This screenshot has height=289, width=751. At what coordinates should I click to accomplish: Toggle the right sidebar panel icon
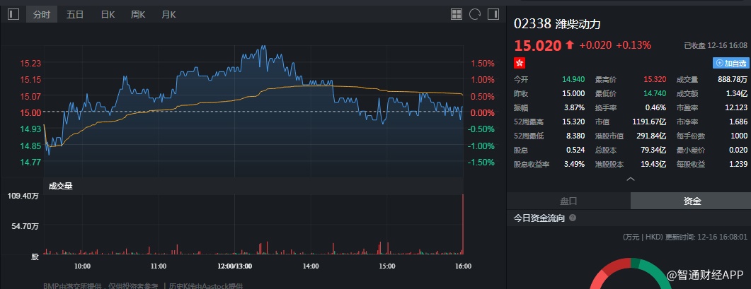pos(493,14)
